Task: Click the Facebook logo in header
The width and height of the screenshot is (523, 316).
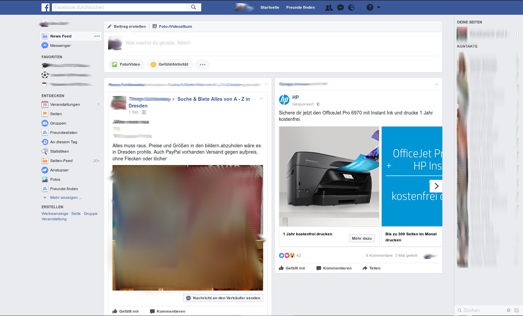Action: 46,7
